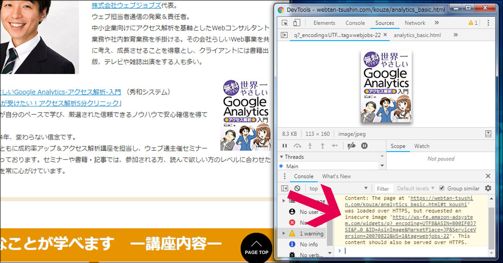Screen dimensions: 503x263
Task: Toggle the device toolbar icon in DevTools
Action: tap(297, 23)
